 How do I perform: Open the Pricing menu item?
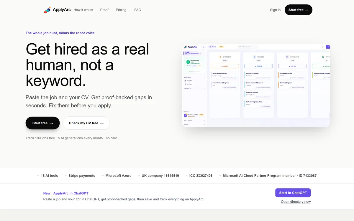(121, 10)
